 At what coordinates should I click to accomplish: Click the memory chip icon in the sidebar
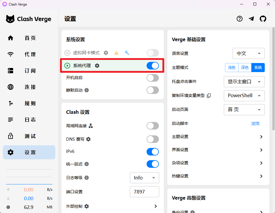[8, 207]
